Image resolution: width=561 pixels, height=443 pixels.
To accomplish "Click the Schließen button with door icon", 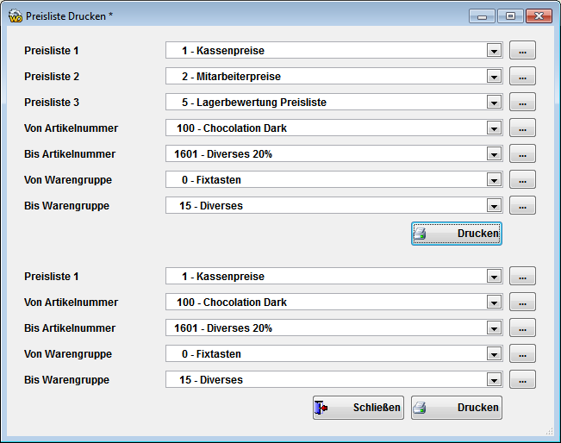I will (x=358, y=407).
